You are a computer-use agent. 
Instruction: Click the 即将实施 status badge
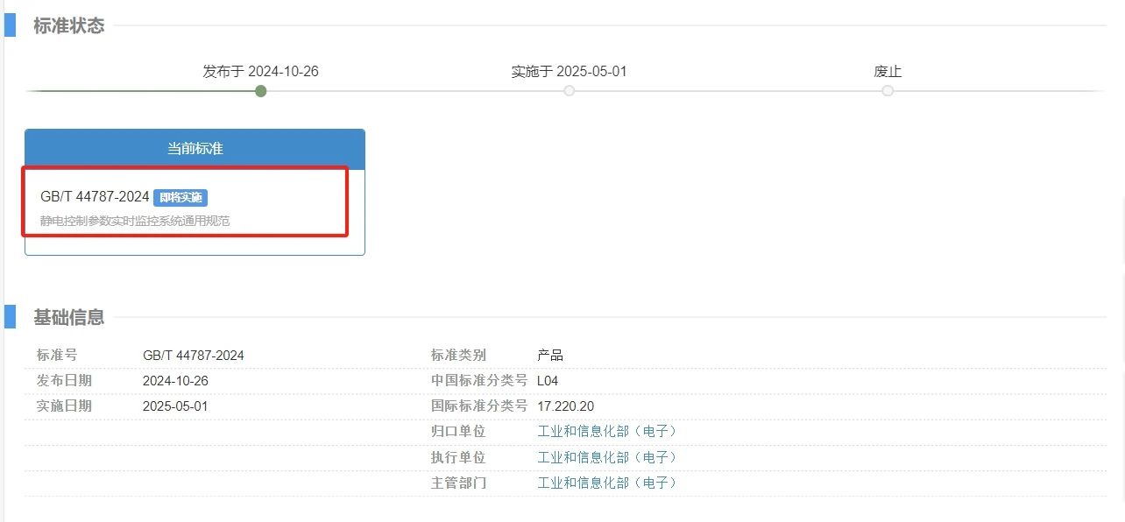coord(181,197)
